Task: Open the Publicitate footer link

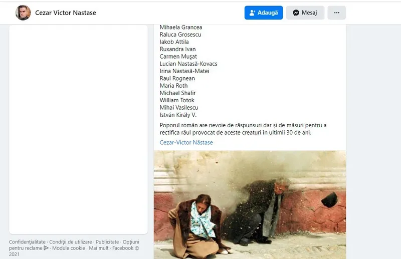Action: pyautogui.click(x=107, y=241)
